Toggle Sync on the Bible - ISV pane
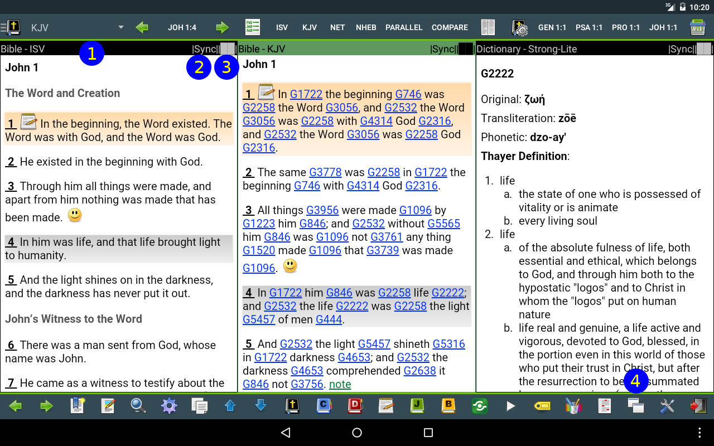Screen dimensions: 714x446 (x=205, y=49)
